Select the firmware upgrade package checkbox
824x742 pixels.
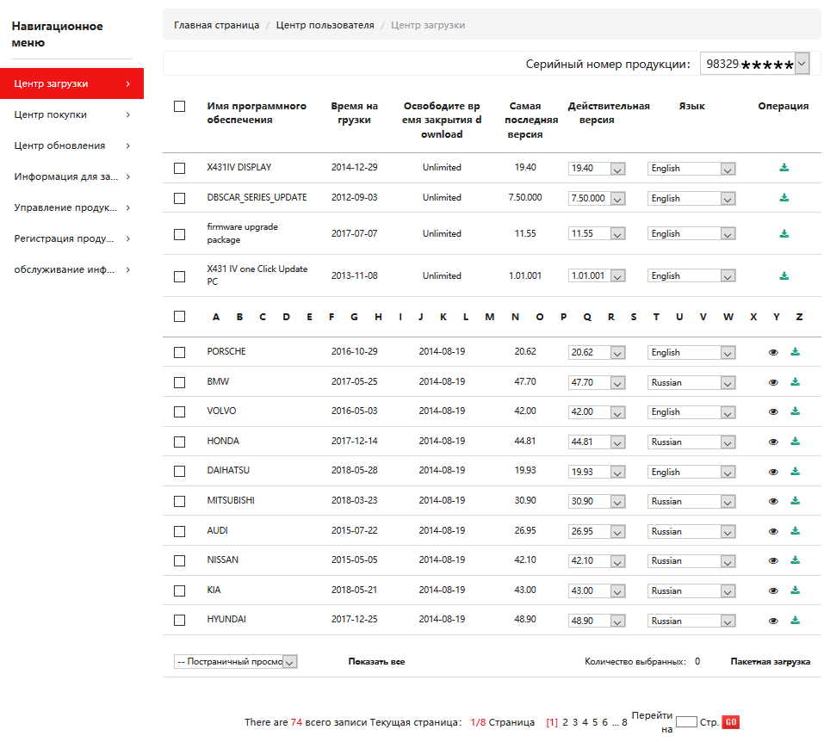click(x=180, y=234)
